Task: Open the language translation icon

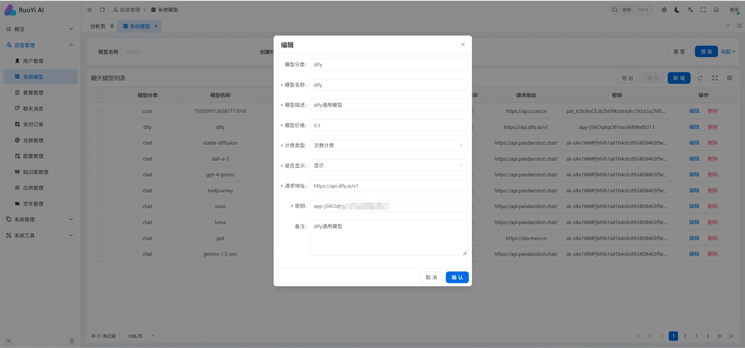Action: pos(690,10)
